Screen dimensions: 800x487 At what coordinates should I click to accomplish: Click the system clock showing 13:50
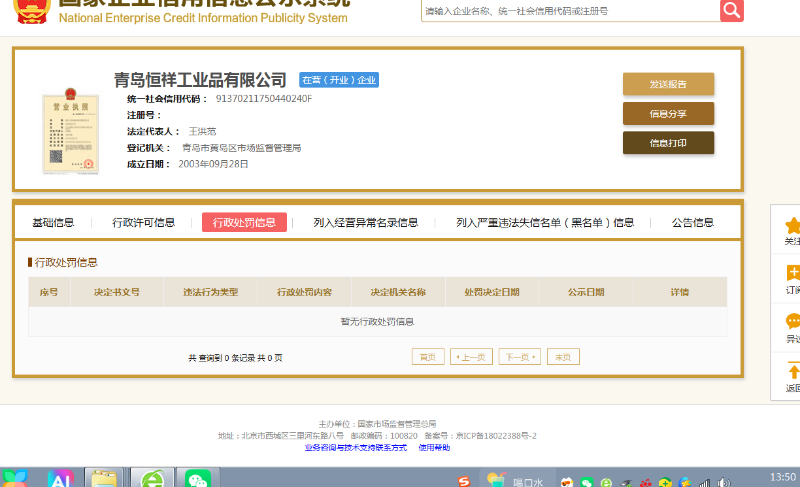pyautogui.click(x=783, y=477)
